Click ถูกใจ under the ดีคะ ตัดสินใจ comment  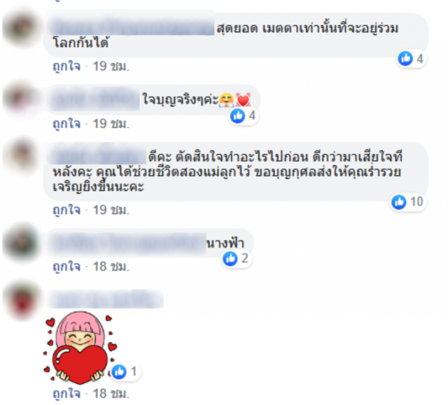66,210
